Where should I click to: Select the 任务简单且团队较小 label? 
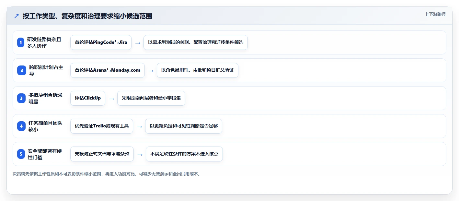coord(45,126)
